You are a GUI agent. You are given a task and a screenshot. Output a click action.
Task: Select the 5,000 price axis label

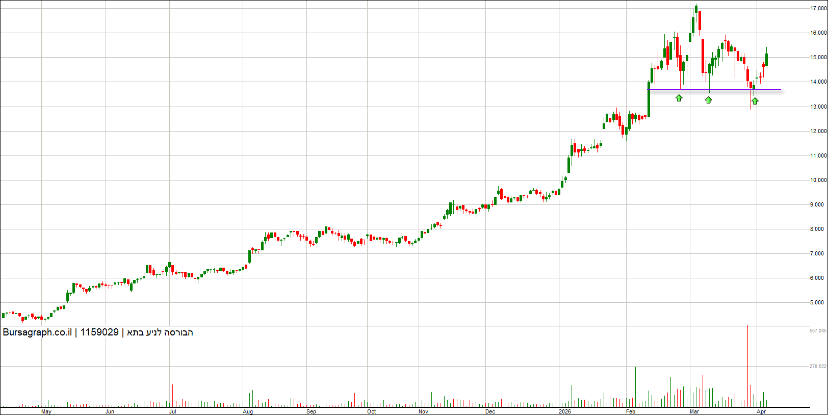[817, 302]
